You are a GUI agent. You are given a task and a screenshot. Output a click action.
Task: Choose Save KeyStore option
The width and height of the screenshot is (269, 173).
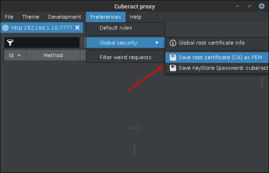click(217, 68)
